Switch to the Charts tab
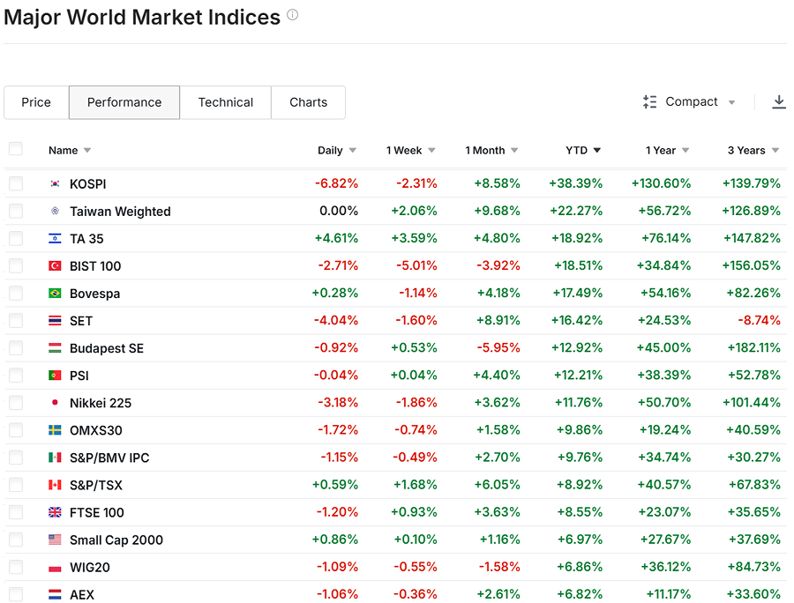The height and width of the screenshot is (603, 794). [x=308, y=102]
